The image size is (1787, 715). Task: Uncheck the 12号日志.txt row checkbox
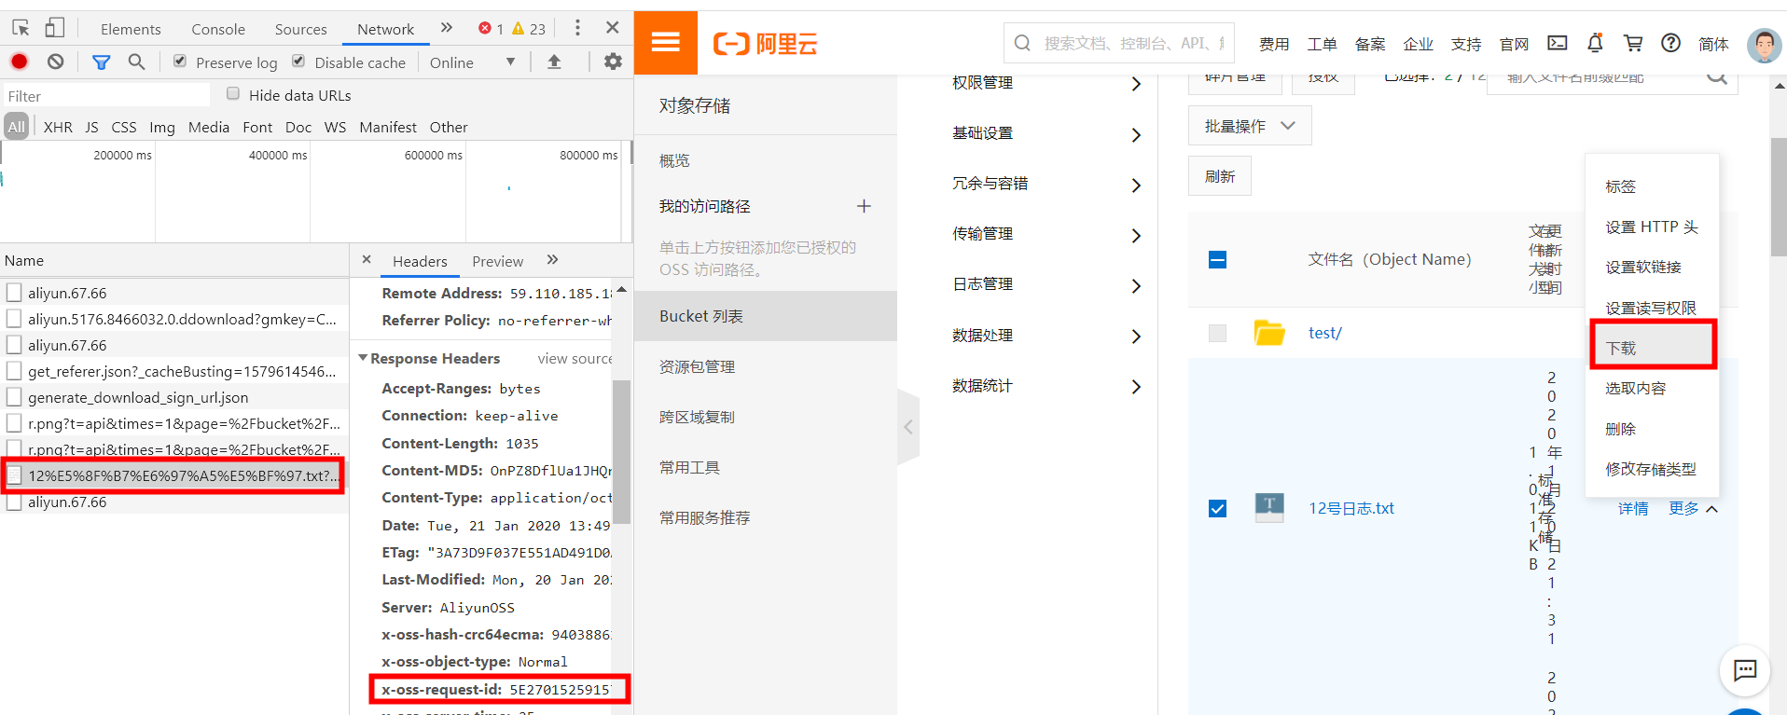1217,508
